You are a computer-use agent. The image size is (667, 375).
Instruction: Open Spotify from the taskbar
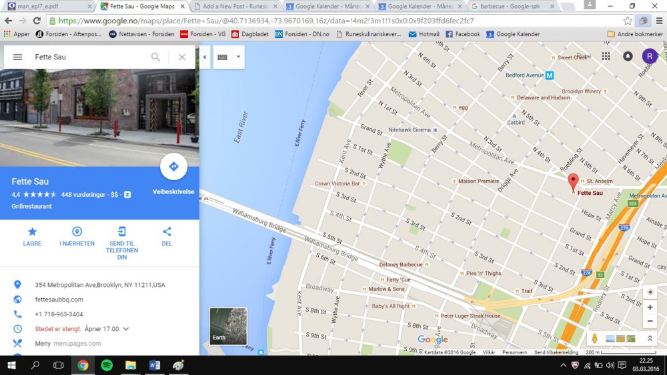107,365
